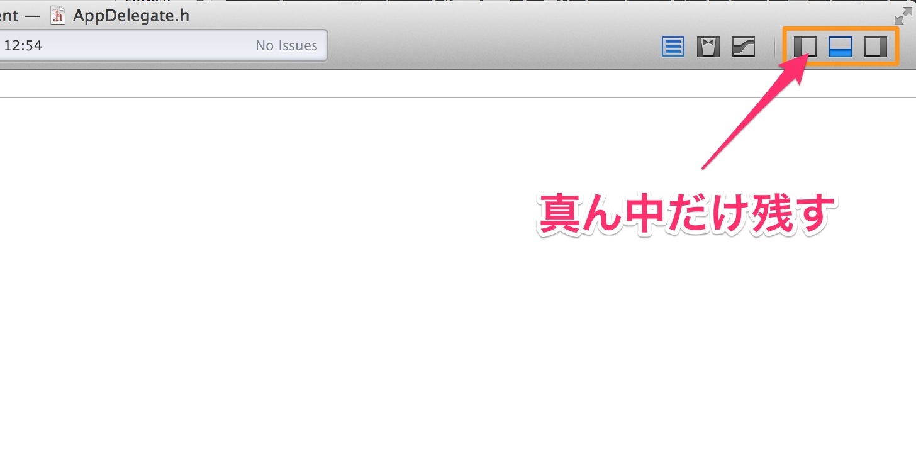Select the Standard editor icon

(673, 47)
